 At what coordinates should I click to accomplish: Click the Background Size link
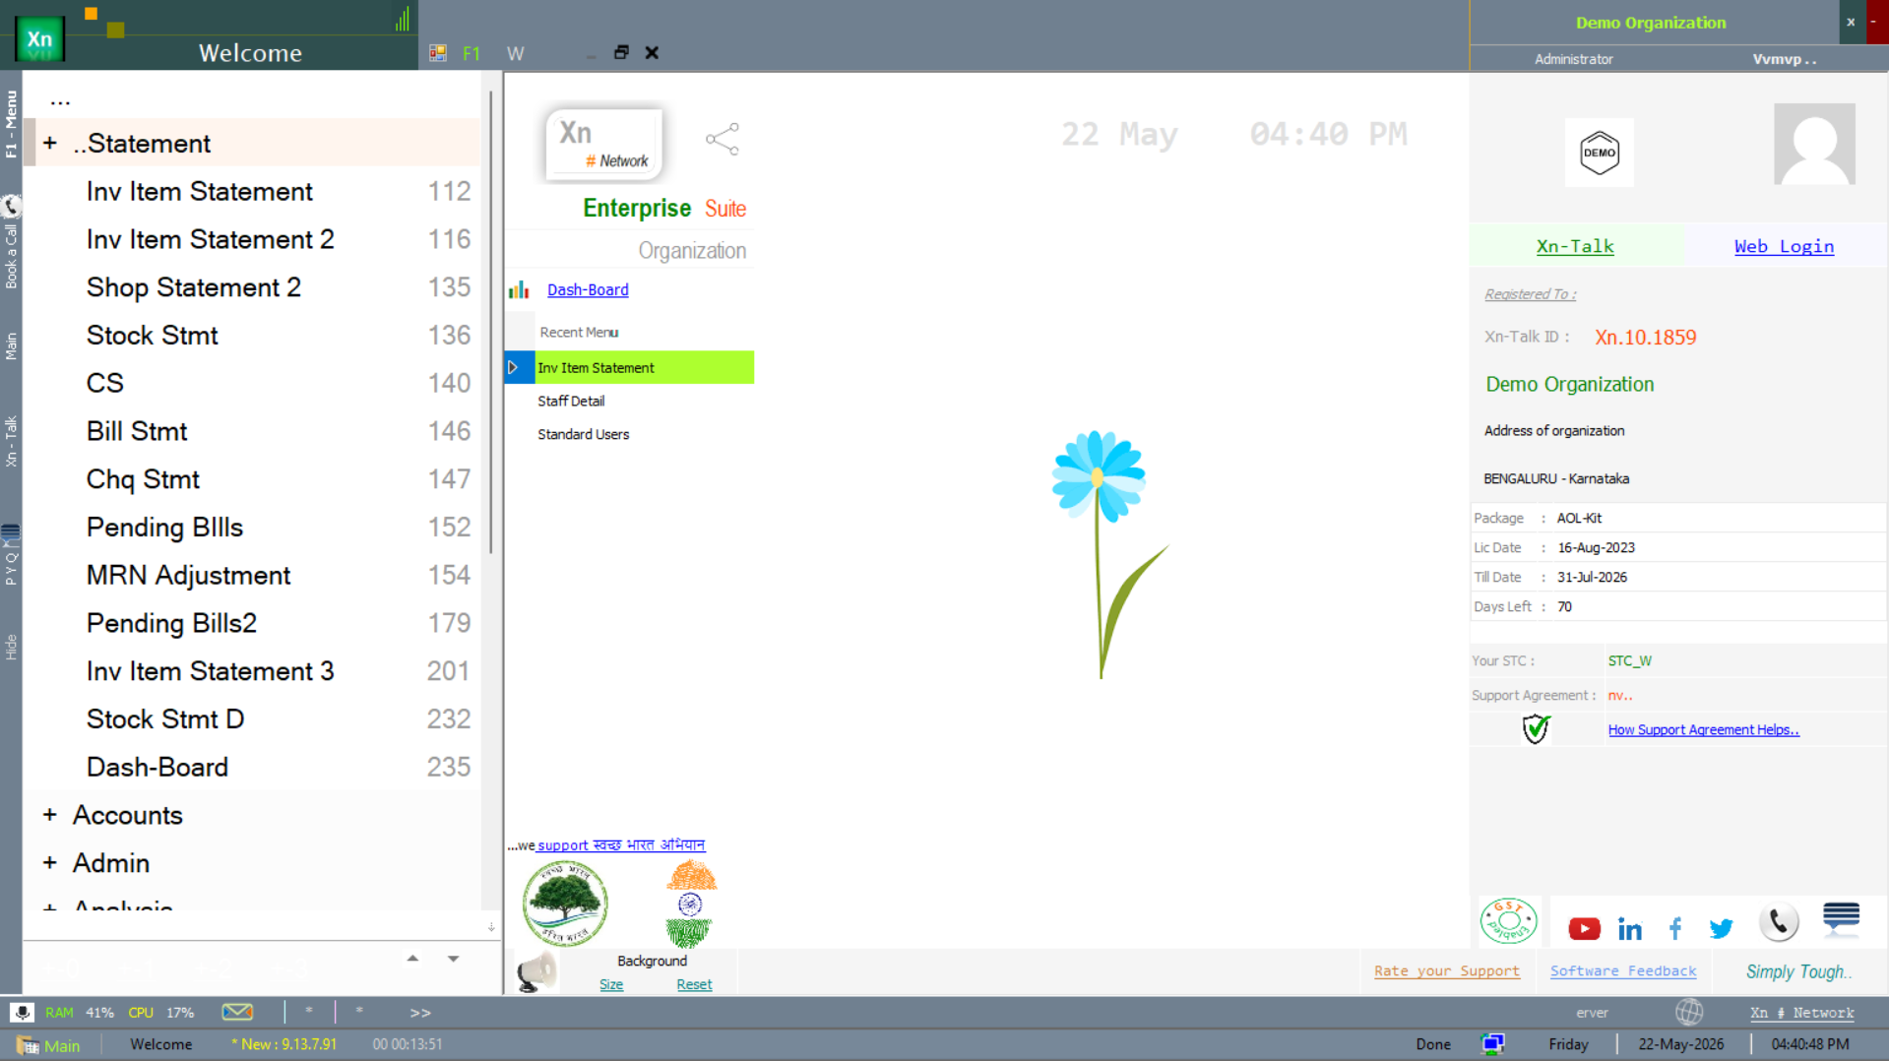click(611, 984)
